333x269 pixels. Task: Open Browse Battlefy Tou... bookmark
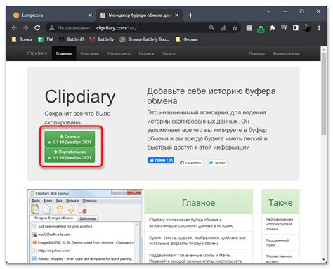click(144, 39)
